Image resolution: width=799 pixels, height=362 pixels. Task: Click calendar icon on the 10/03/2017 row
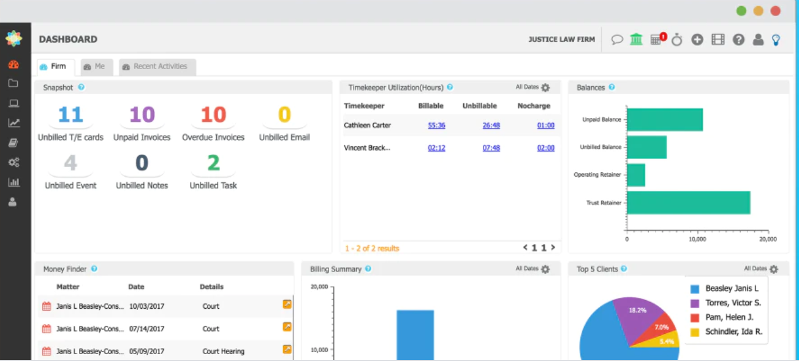(47, 306)
